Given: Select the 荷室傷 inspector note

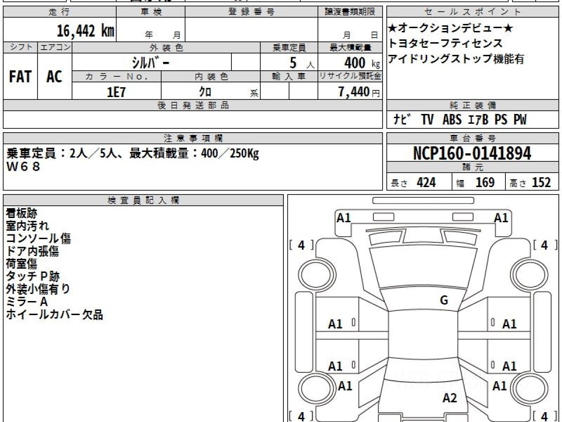Looking at the screenshot, I should point(22,264).
